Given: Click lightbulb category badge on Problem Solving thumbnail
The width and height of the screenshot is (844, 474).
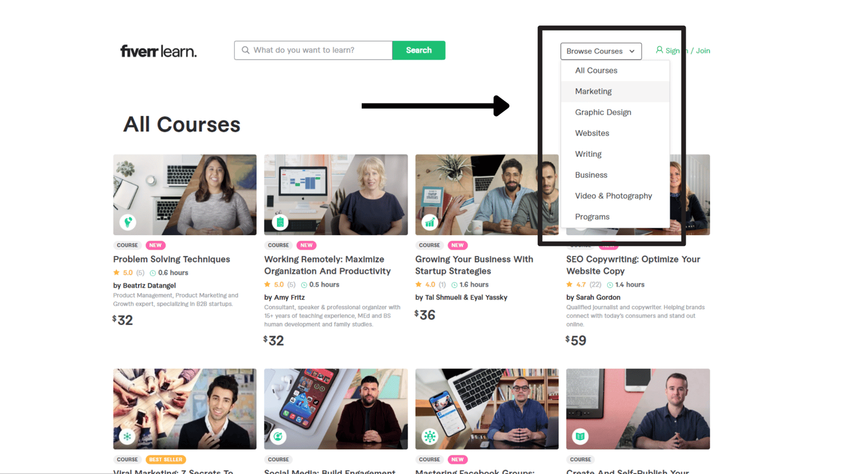Looking at the screenshot, I should tap(128, 222).
